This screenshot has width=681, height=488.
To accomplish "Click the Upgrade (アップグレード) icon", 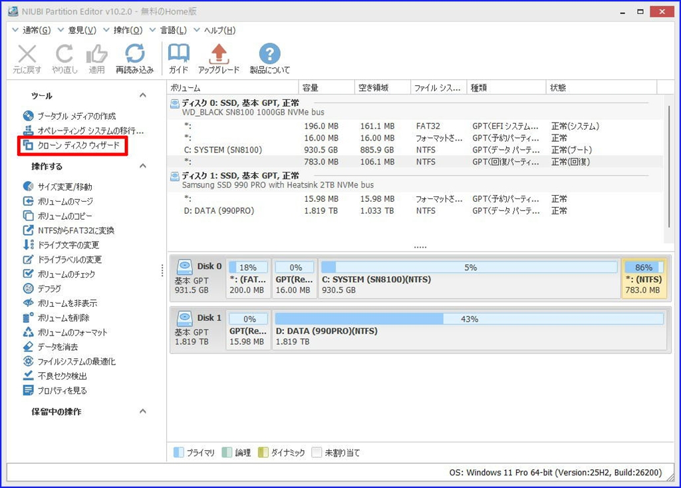I will tap(219, 54).
